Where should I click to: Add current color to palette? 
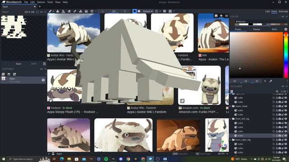[x=265, y=81]
